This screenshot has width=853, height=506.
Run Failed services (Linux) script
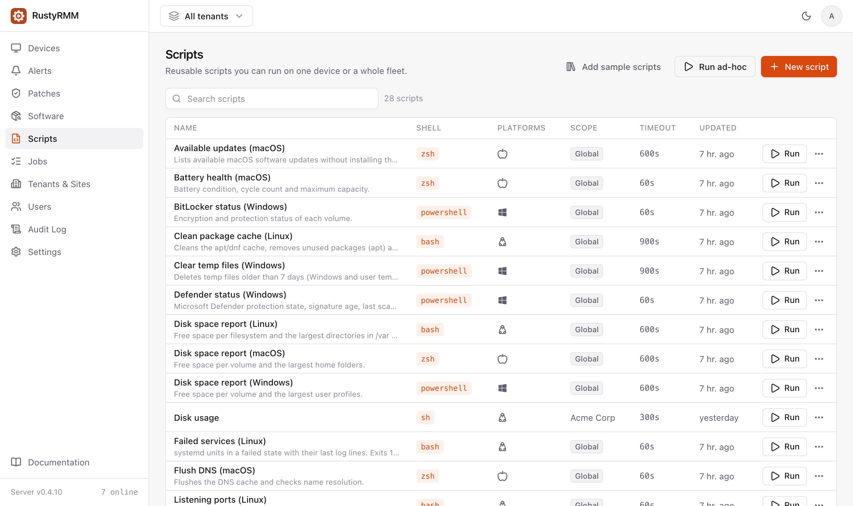784,447
